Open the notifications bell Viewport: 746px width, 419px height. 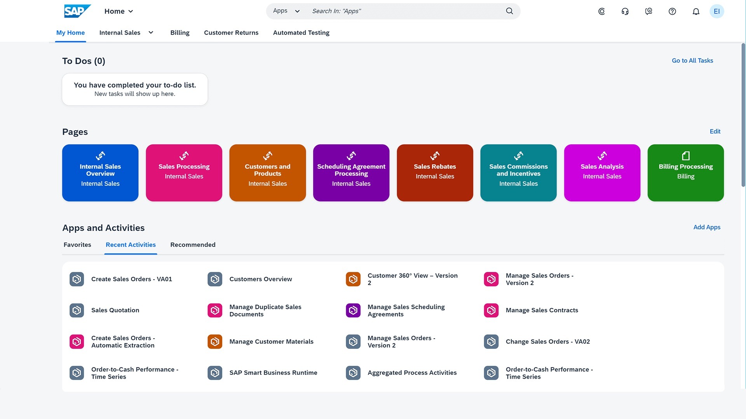click(x=696, y=11)
